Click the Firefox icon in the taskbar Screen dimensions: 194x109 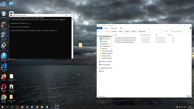[22, 107]
